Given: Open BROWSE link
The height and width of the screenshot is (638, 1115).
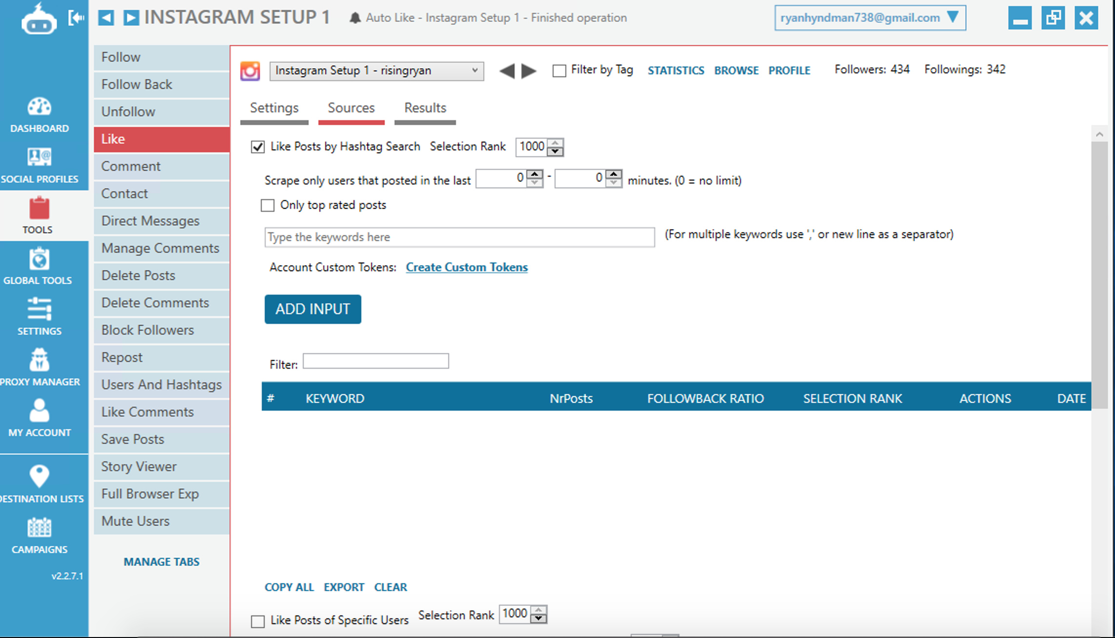Looking at the screenshot, I should 736,71.
